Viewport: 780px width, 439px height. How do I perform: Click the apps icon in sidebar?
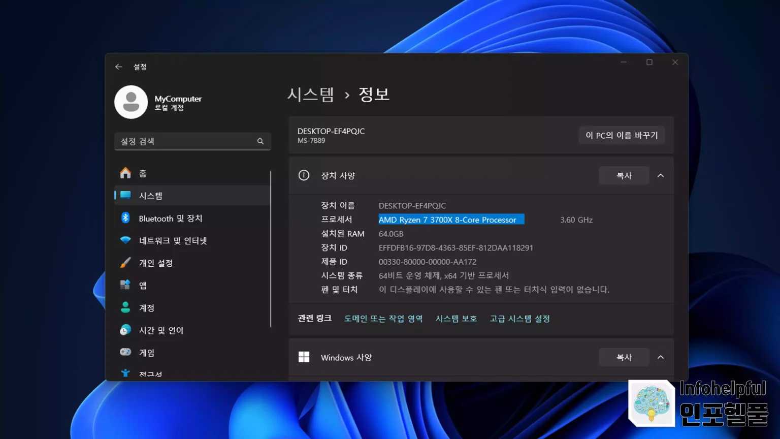click(x=125, y=285)
